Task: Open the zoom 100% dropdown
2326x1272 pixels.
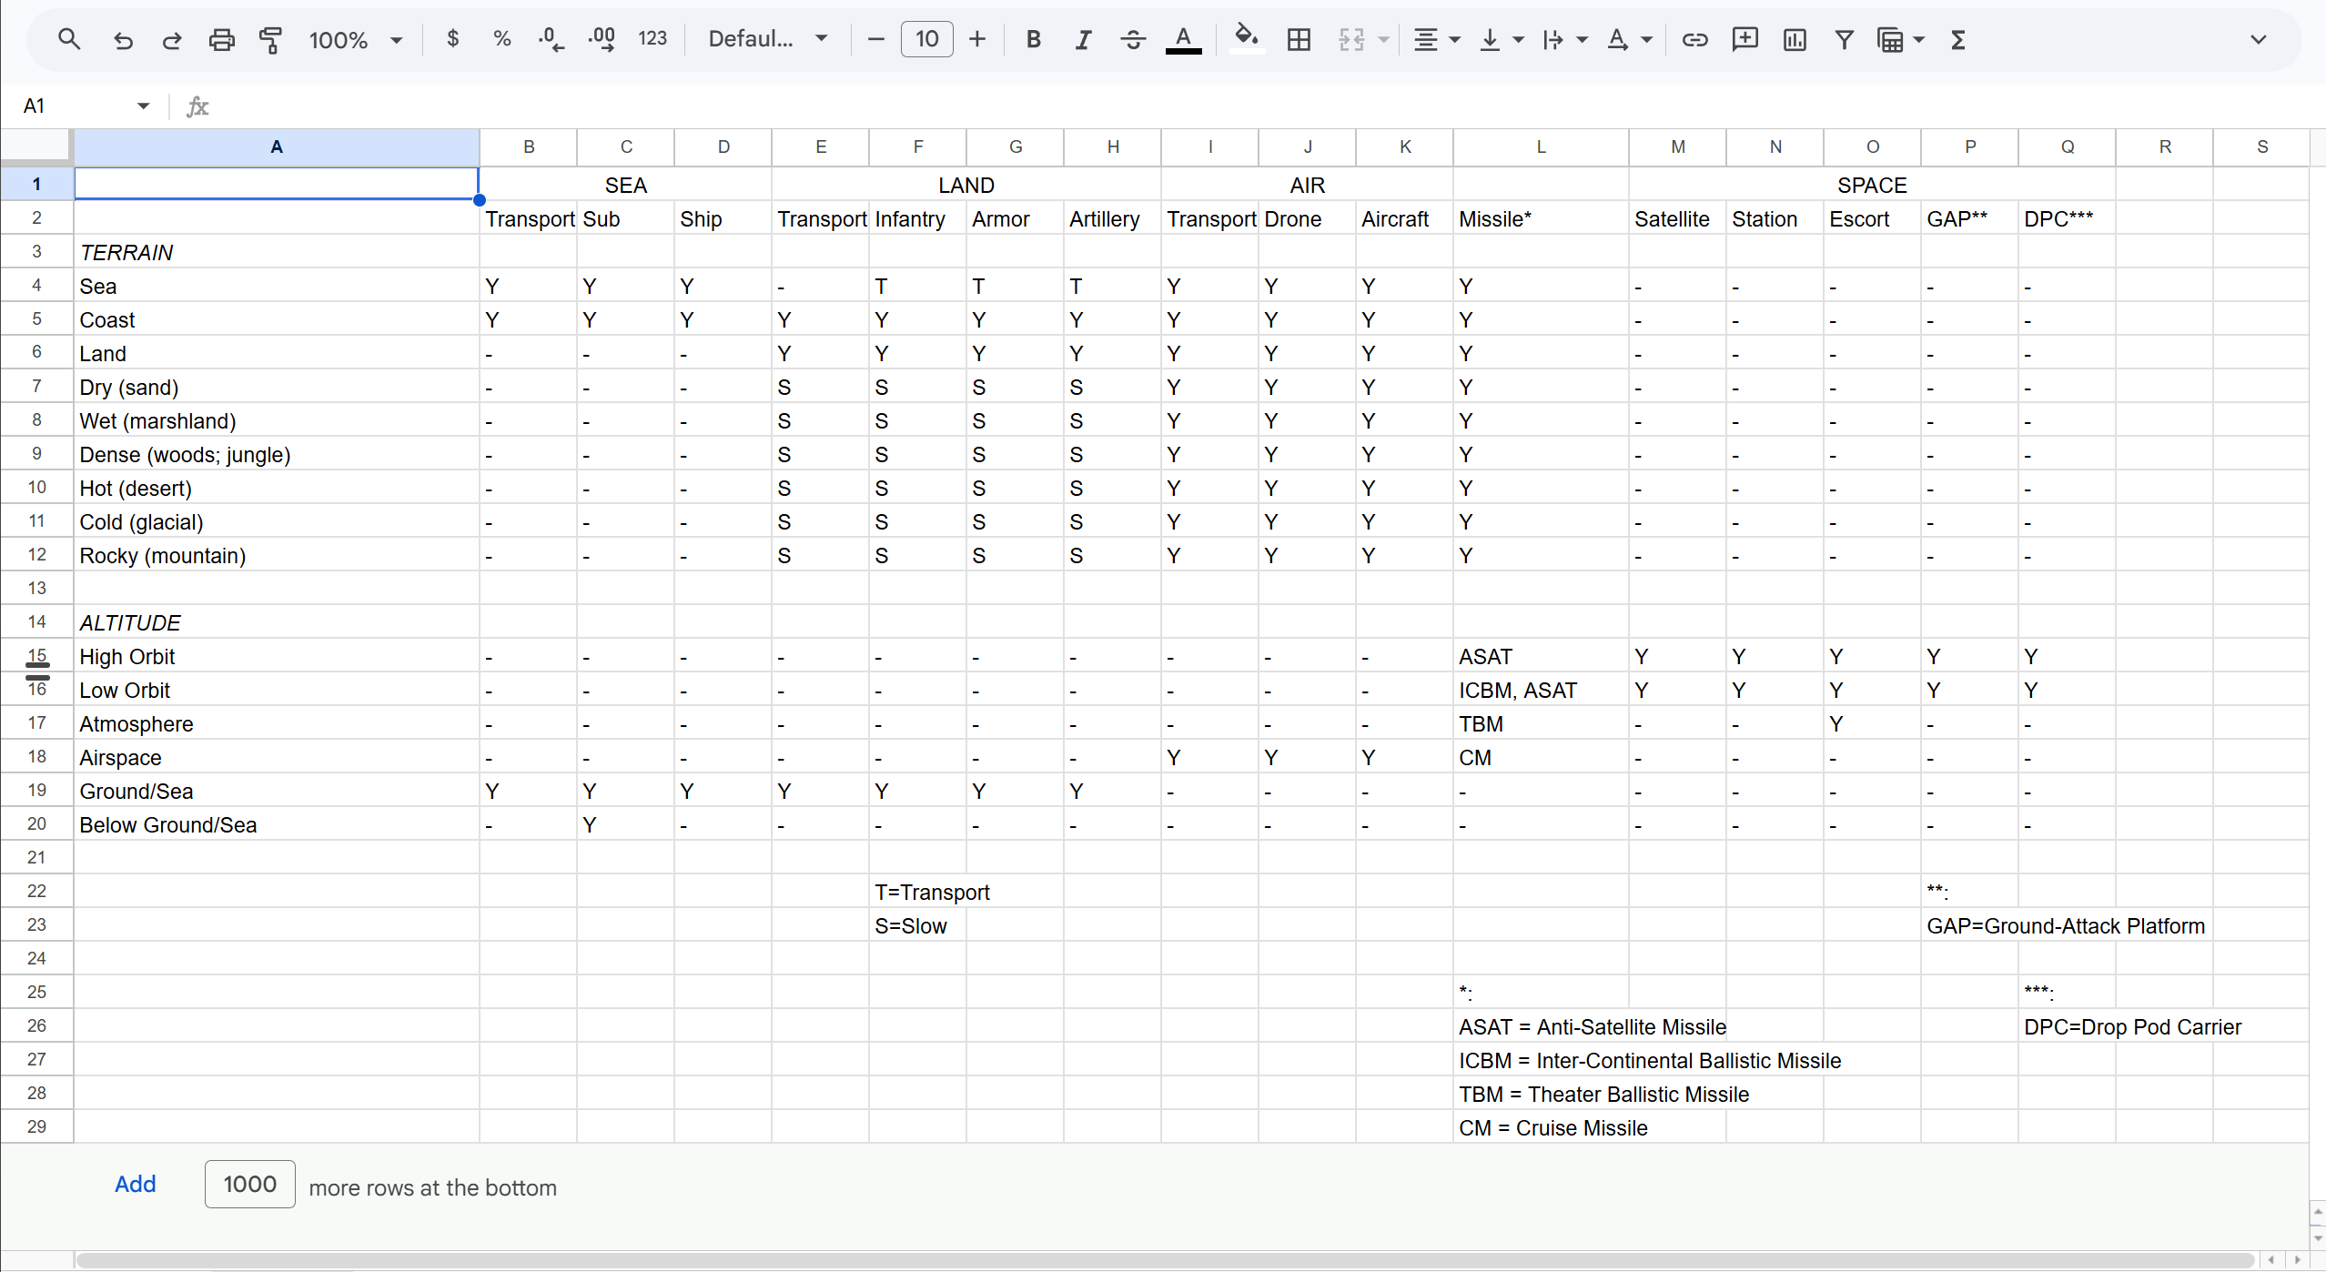Action: pyautogui.click(x=355, y=39)
